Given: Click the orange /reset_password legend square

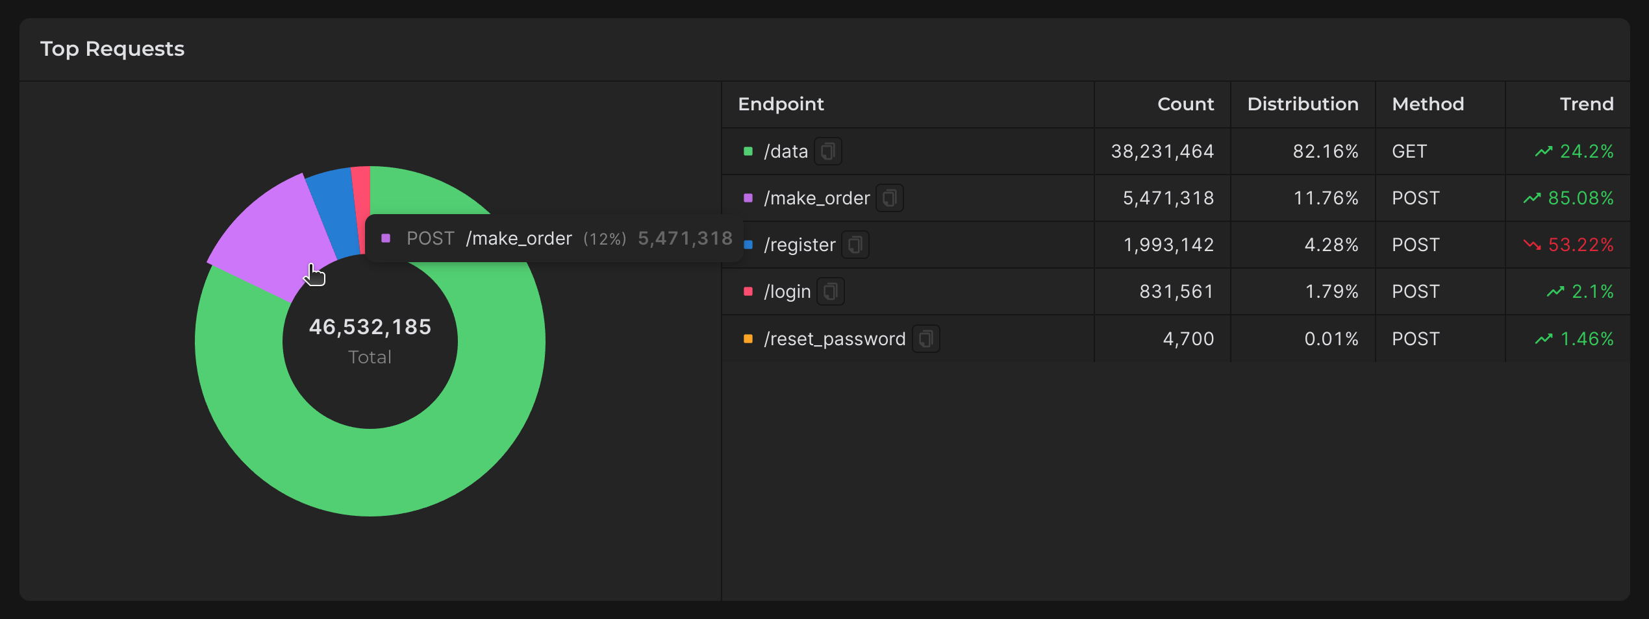Looking at the screenshot, I should coord(748,339).
